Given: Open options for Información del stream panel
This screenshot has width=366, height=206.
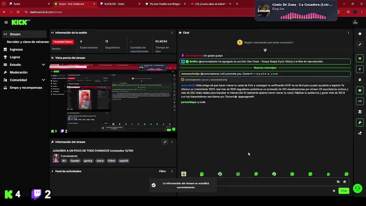Looking at the screenshot, I should pos(172,142).
